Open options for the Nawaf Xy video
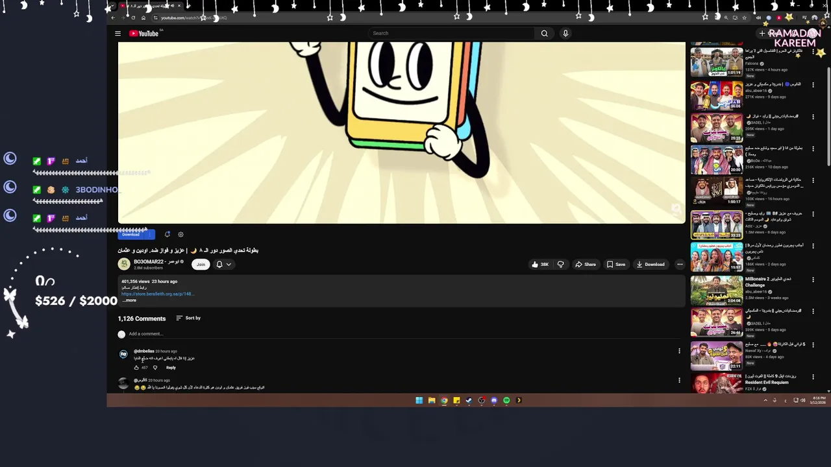Screen dimensions: 831x467 [x=813, y=344]
